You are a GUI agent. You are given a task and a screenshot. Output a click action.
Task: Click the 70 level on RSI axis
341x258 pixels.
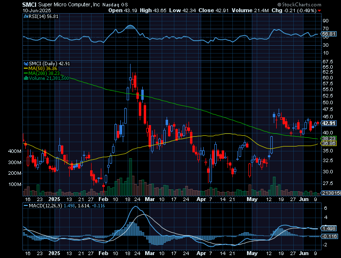point(325,29)
